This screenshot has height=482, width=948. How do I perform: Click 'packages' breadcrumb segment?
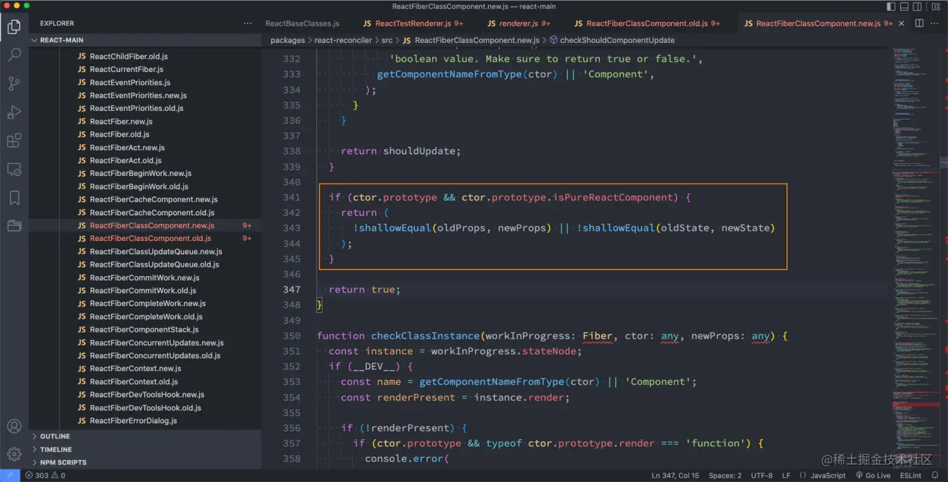coord(287,40)
